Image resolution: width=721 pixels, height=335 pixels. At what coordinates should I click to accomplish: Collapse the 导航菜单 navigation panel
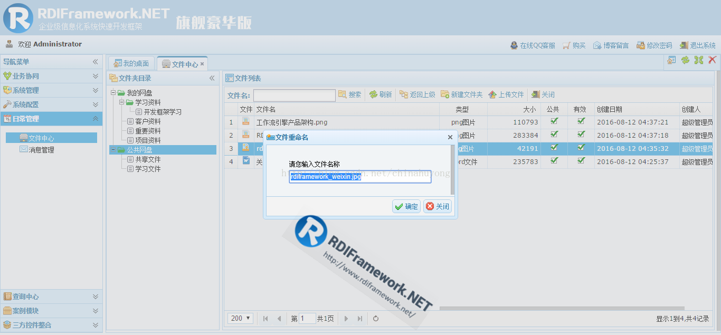pyautogui.click(x=96, y=62)
